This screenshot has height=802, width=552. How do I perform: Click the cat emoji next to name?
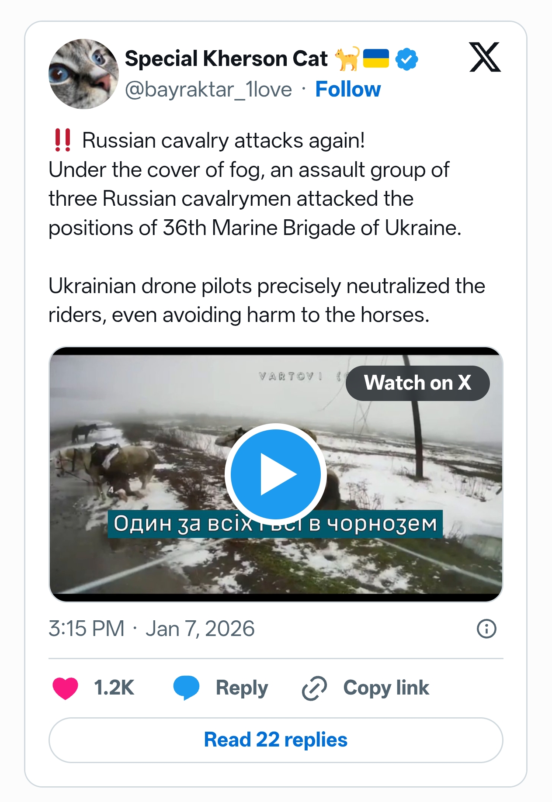(347, 59)
